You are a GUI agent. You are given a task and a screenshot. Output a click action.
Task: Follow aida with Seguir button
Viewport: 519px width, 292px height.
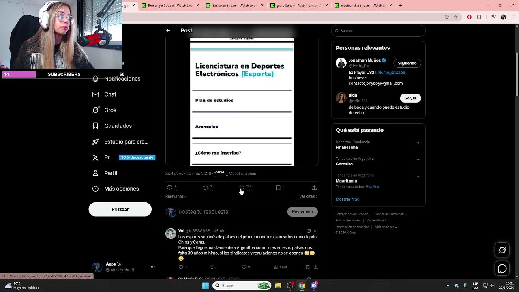pyautogui.click(x=410, y=98)
